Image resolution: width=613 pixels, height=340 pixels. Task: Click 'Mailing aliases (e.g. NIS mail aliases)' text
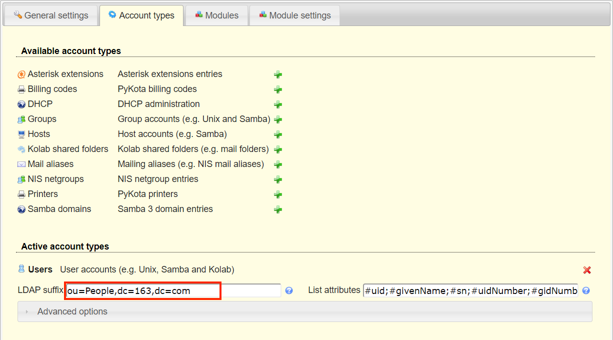pyautogui.click(x=191, y=164)
